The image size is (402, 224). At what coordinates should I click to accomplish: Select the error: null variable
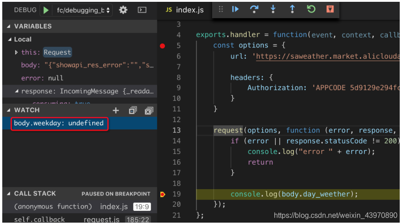coord(80,78)
